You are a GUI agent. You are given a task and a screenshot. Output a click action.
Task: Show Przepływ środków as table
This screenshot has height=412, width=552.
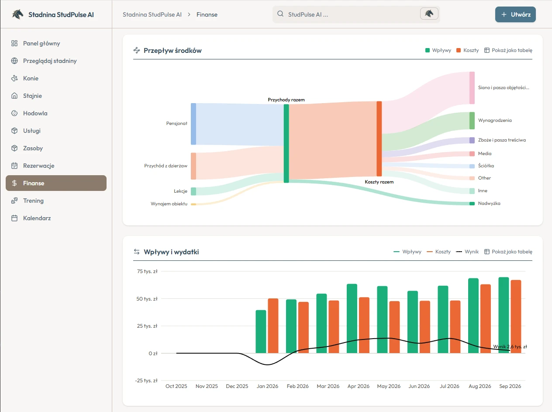click(x=508, y=50)
